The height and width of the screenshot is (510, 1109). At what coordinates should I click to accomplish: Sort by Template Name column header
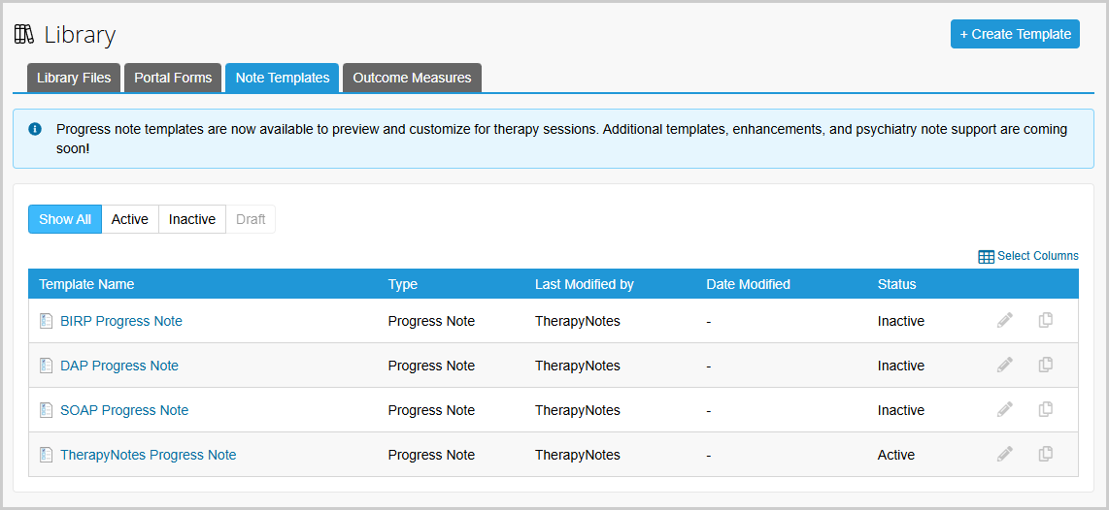click(x=86, y=284)
